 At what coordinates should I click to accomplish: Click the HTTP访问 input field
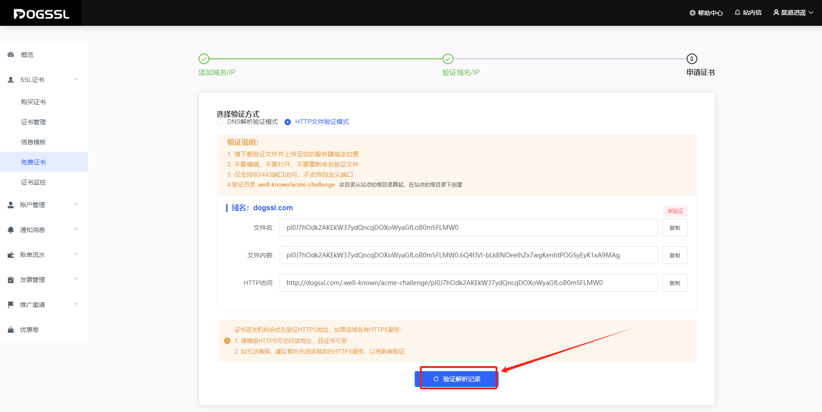[468, 283]
